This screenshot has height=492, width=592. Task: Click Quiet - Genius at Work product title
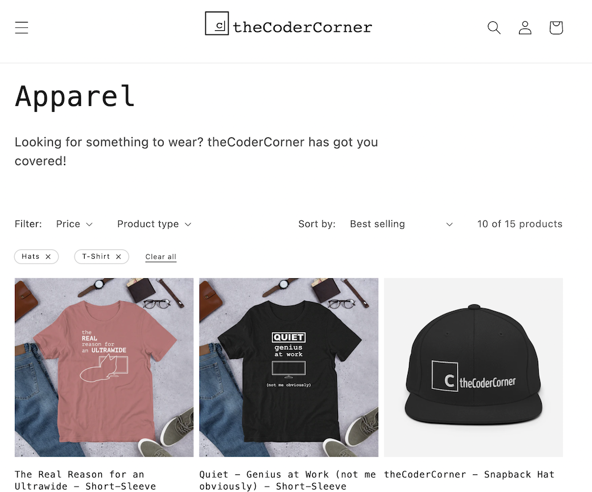pos(288,480)
